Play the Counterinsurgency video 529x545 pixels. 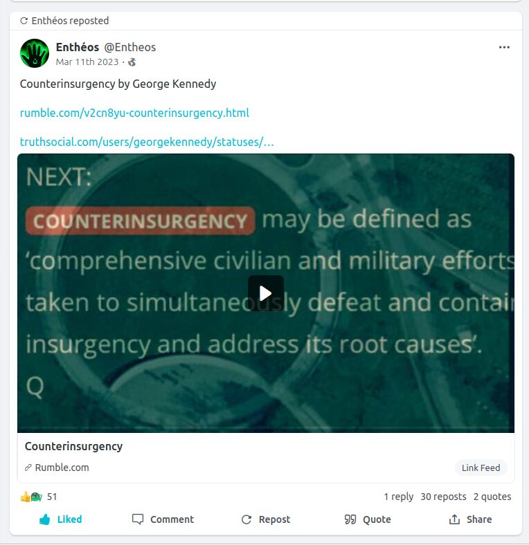pyautogui.click(x=266, y=293)
